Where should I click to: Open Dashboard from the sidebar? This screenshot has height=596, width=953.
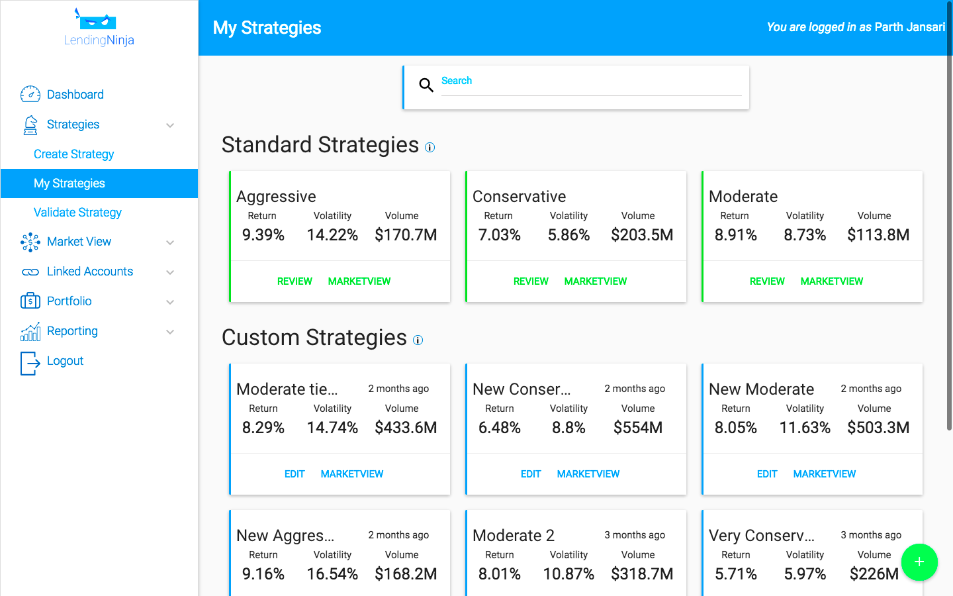tap(75, 95)
